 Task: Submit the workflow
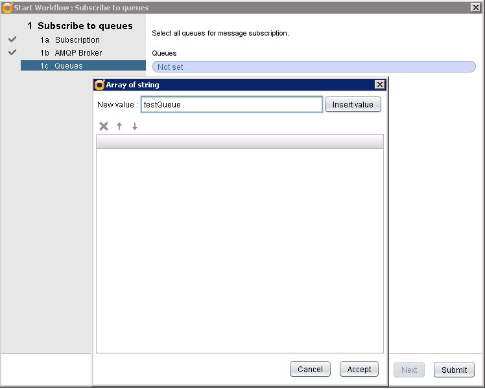454,370
